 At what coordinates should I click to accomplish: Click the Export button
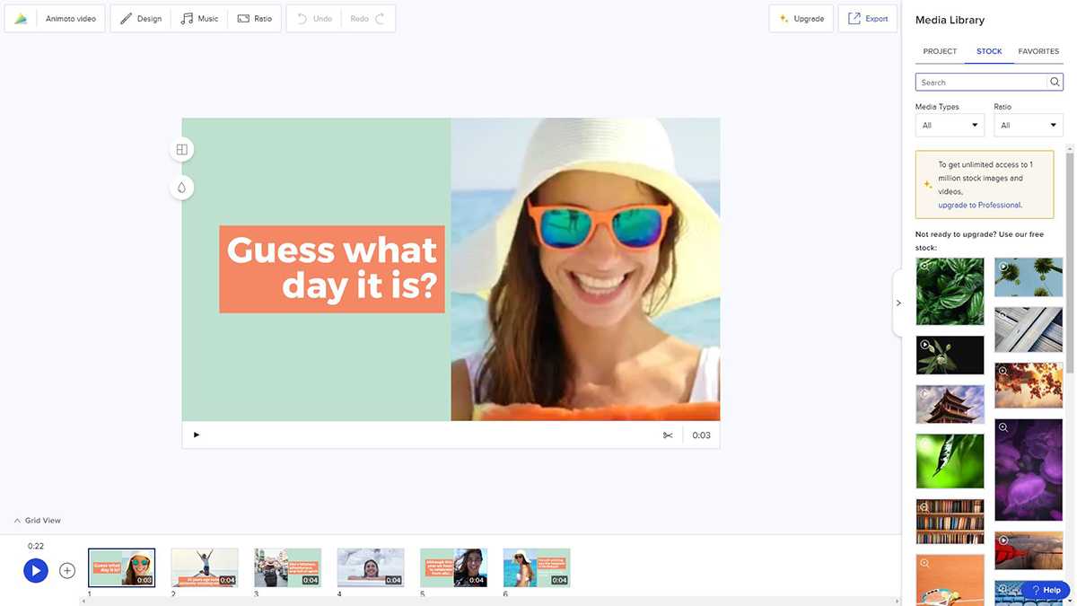point(867,19)
